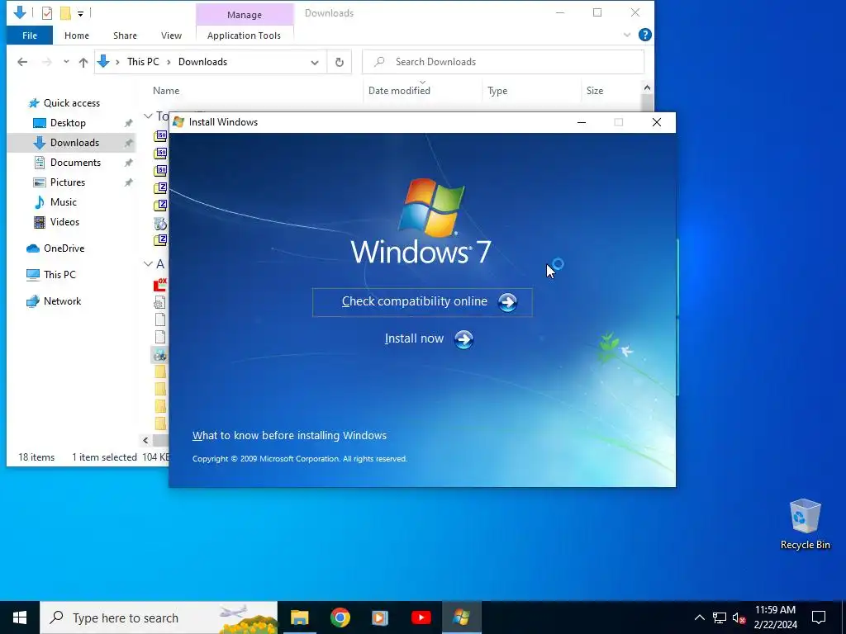846x634 pixels.
Task: Switch to the View ribbon tab
Action: click(x=171, y=35)
